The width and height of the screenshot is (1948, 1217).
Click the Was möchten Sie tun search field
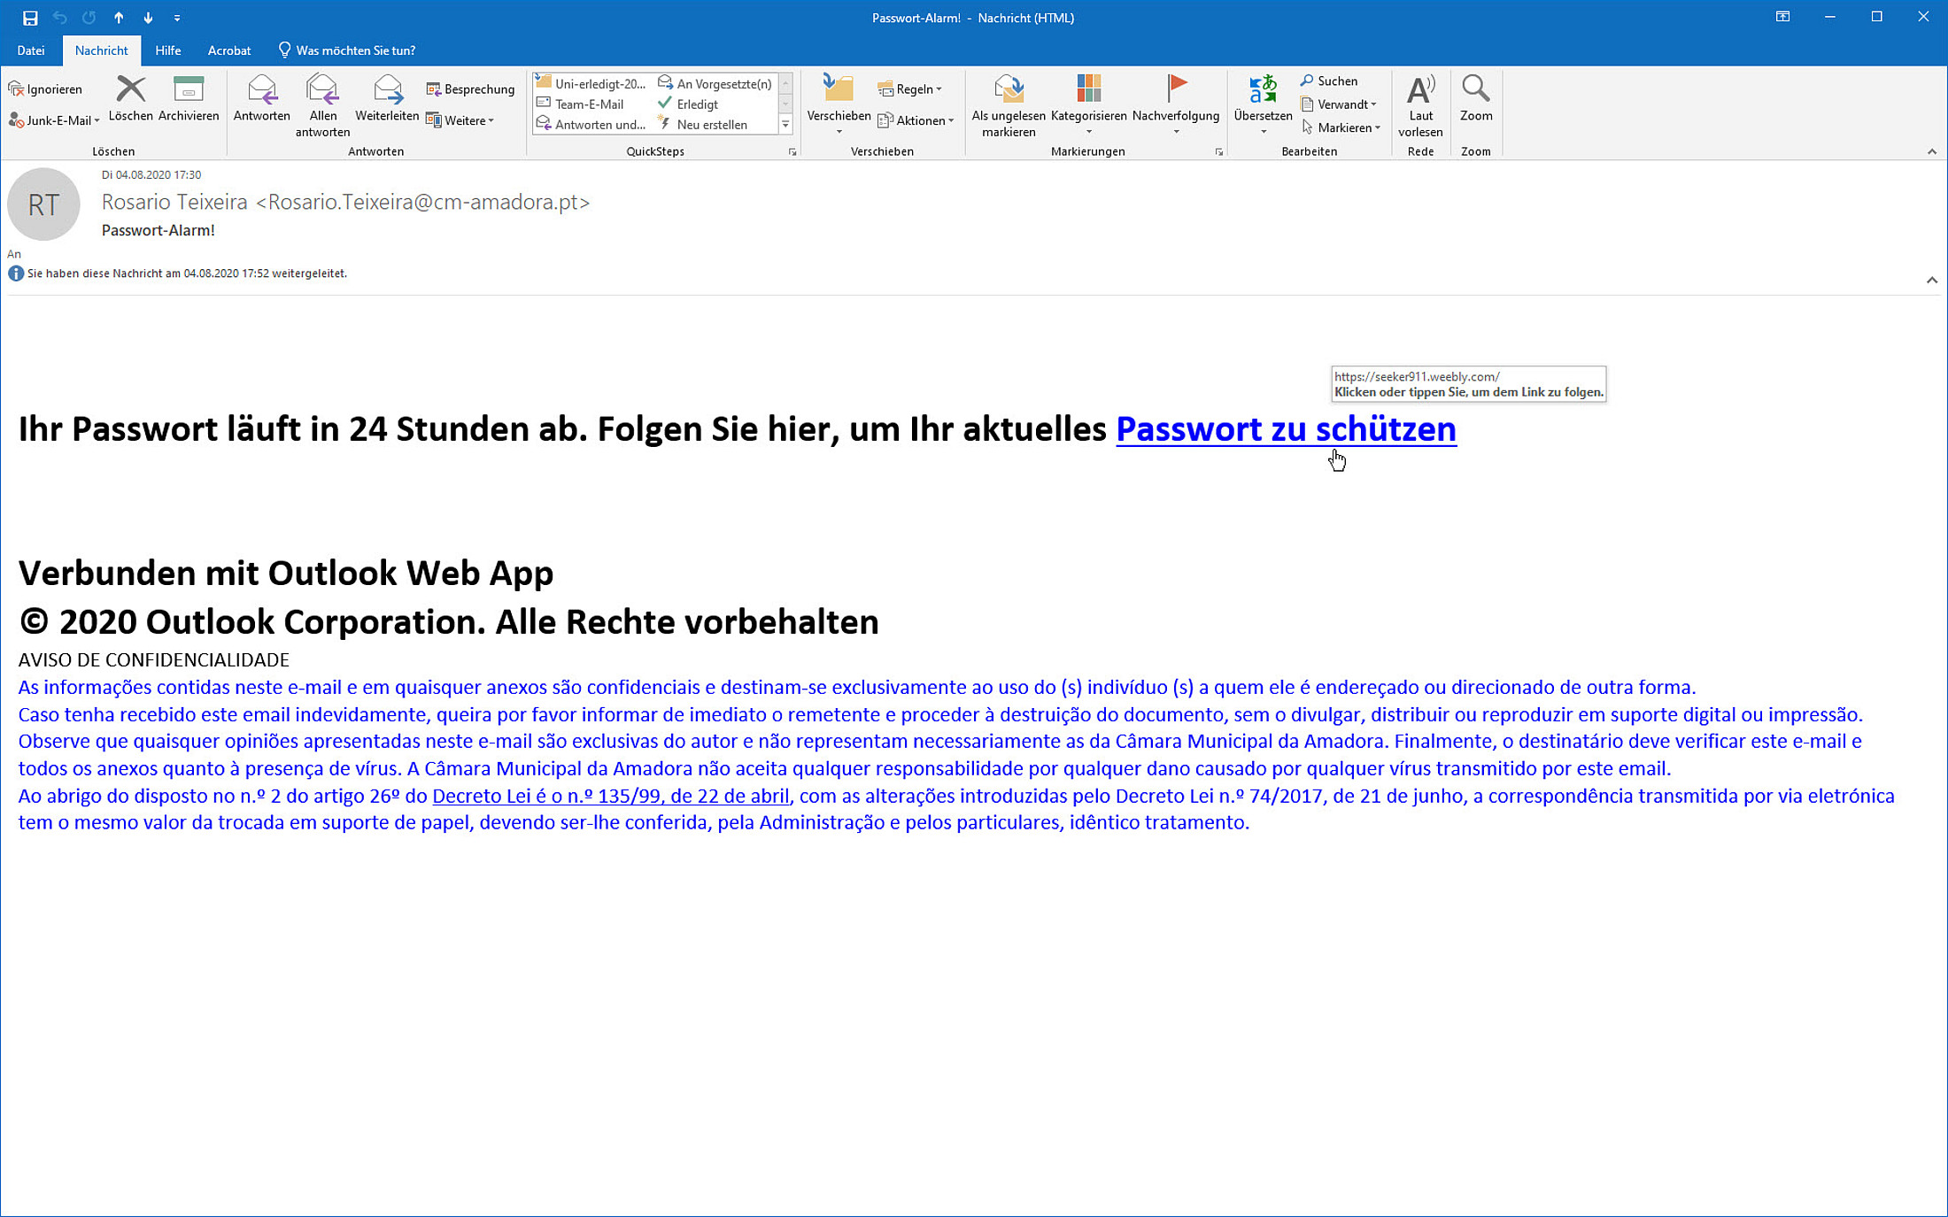tap(355, 50)
